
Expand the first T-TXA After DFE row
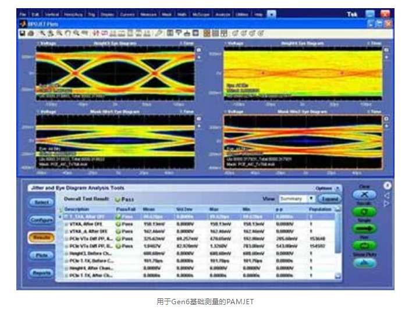click(x=61, y=216)
